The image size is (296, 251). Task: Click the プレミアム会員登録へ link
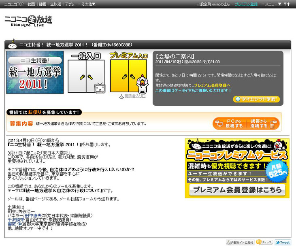[212, 85]
